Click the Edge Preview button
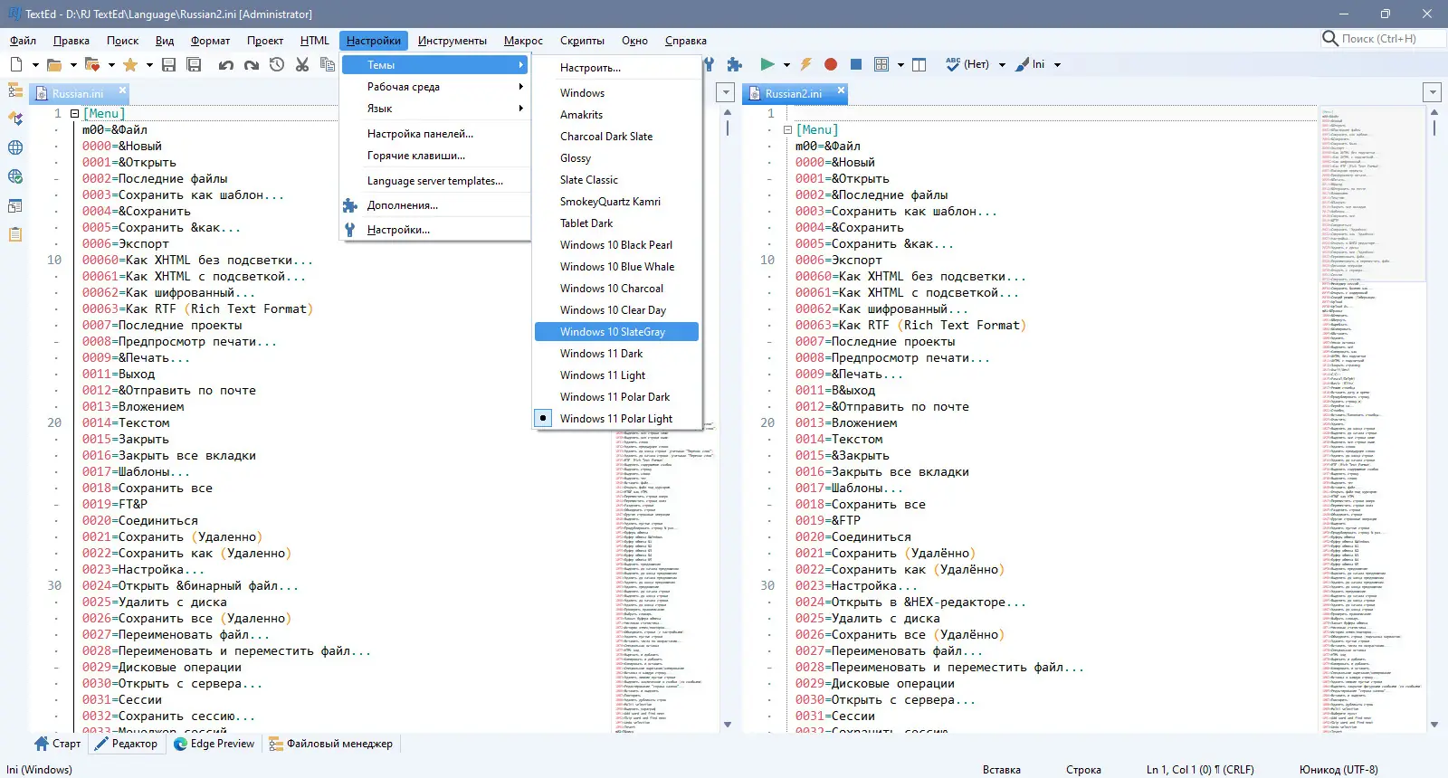 click(214, 744)
